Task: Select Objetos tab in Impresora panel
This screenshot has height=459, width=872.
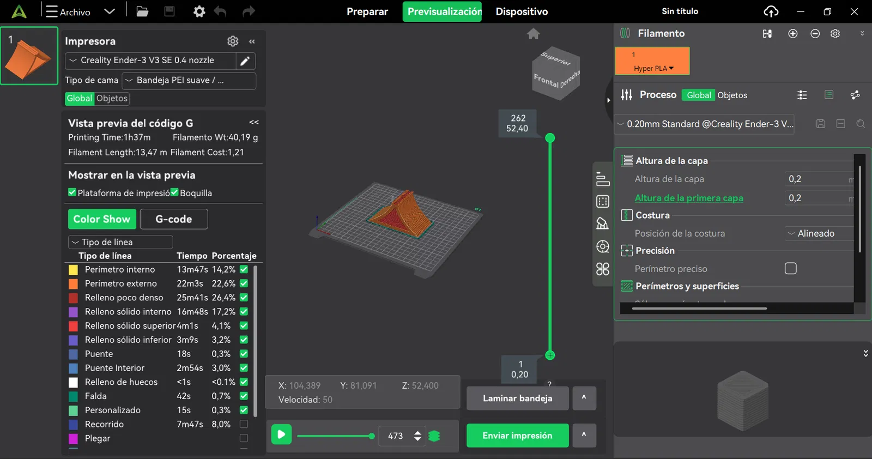Action: point(112,99)
